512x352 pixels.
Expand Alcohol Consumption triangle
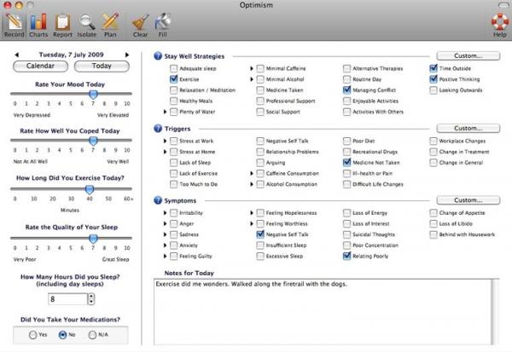point(252,184)
